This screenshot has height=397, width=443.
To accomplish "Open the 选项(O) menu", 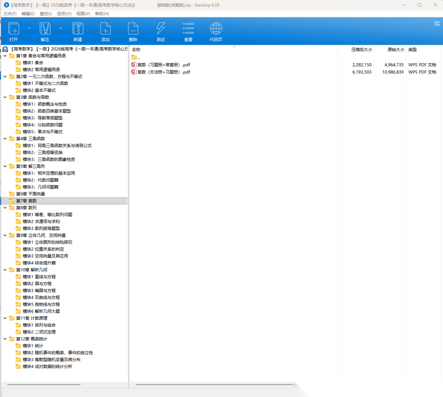I will (64, 14).
